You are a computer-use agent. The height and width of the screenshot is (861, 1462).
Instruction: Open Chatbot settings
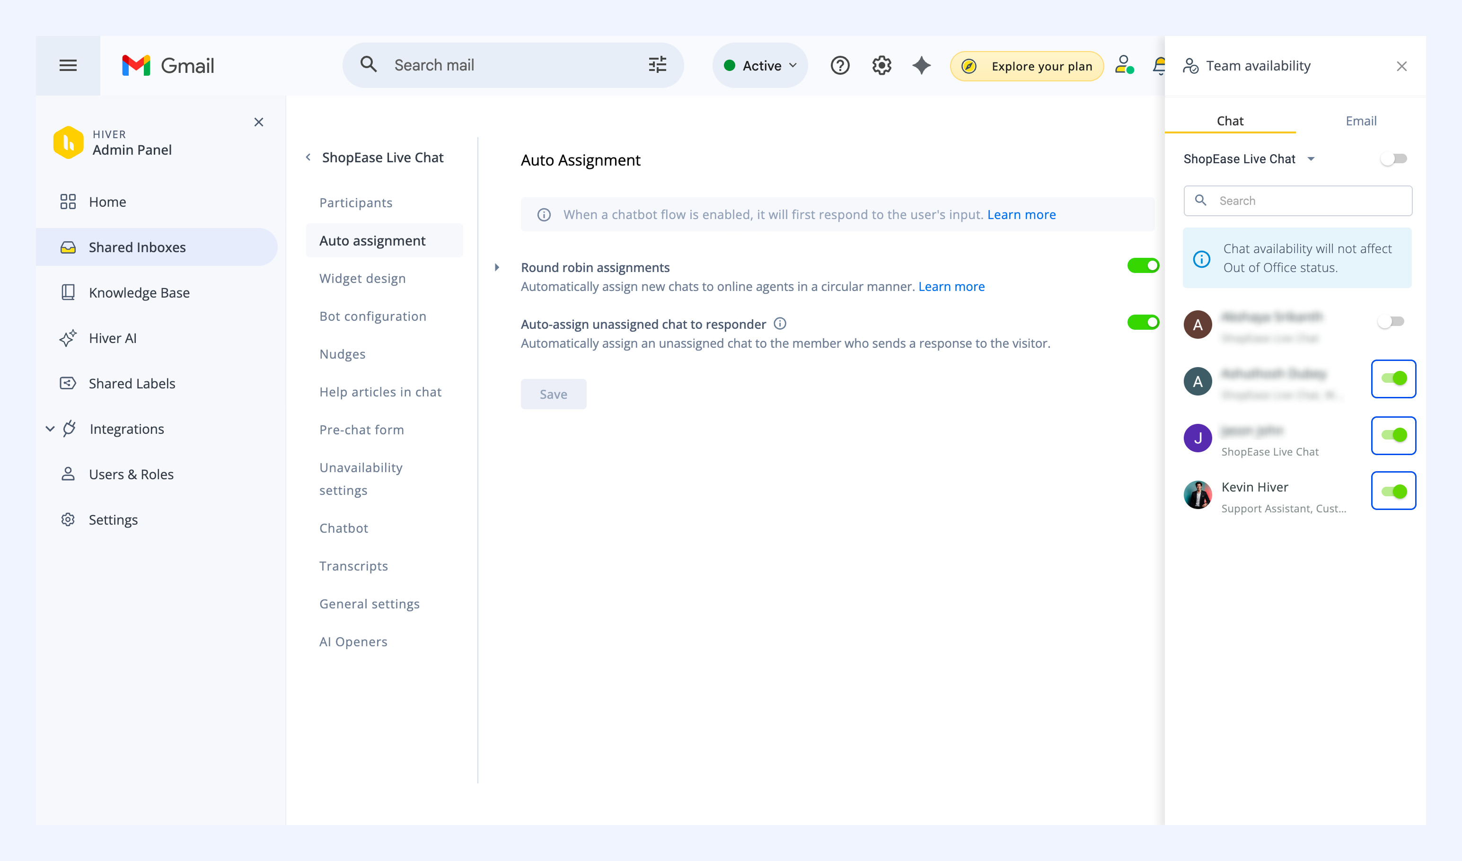pyautogui.click(x=343, y=528)
